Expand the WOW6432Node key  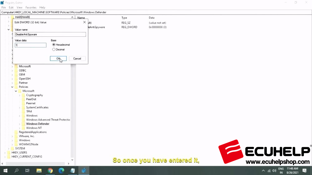[12, 144]
